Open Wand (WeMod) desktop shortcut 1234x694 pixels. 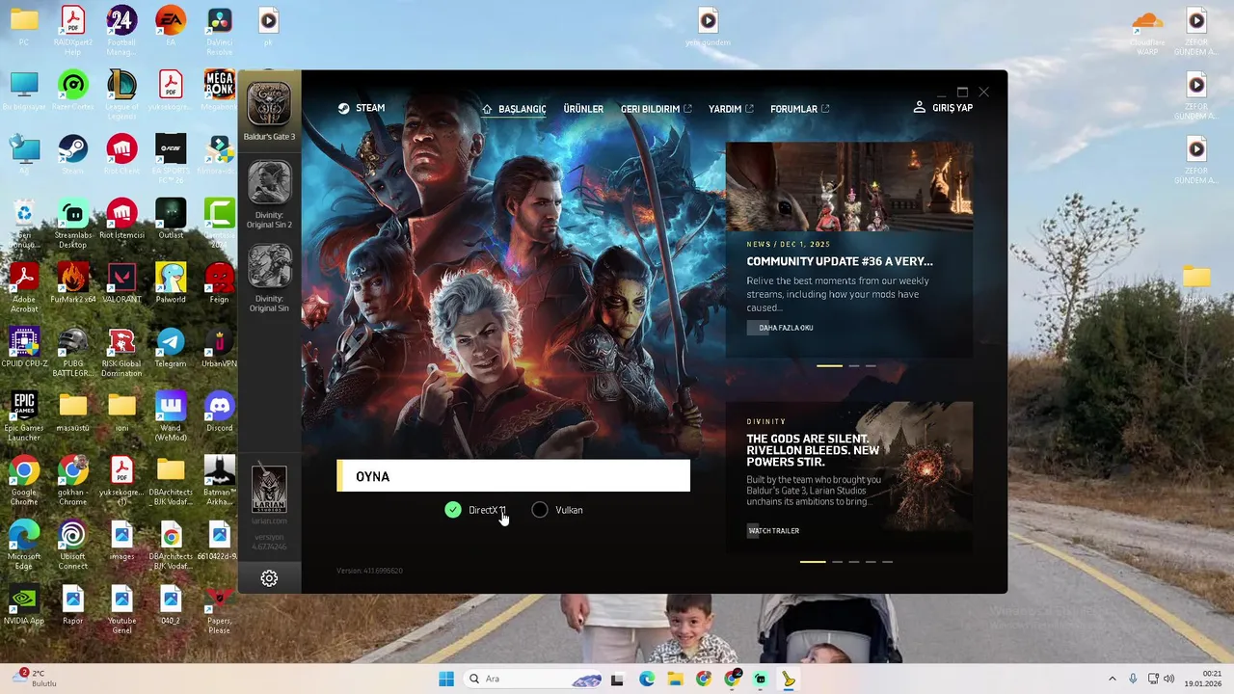171,416
